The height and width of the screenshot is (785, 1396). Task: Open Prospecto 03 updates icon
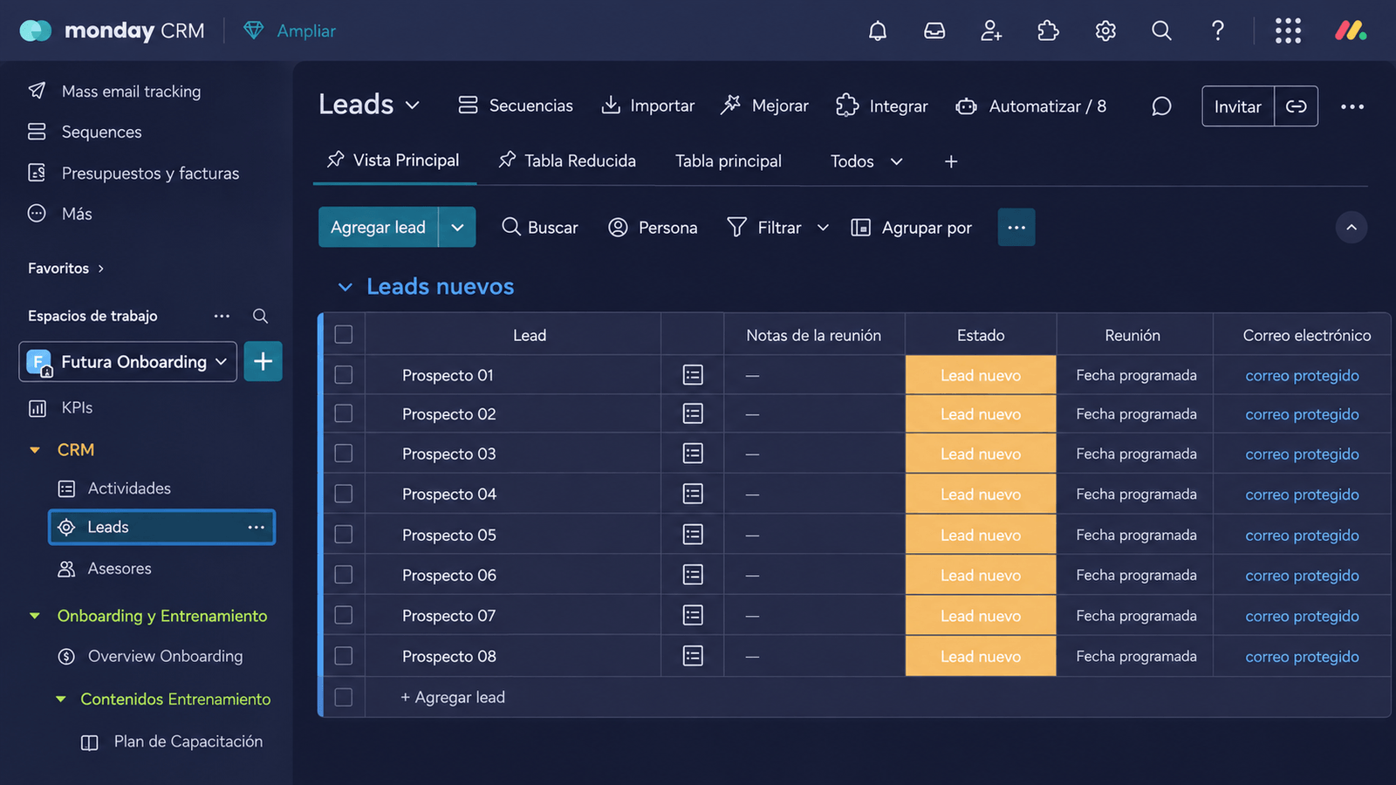point(693,454)
